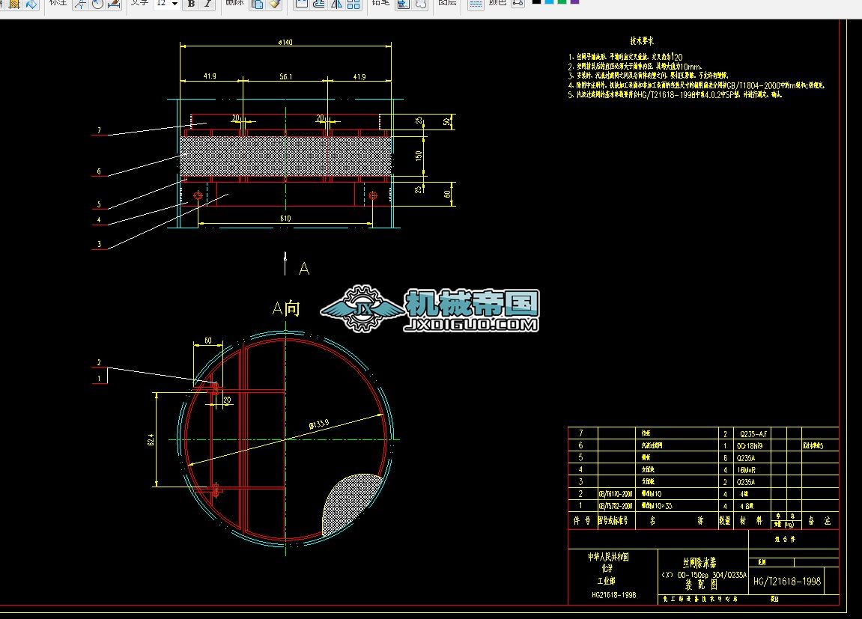
Task: Open the layer list icon
Action: [476, 3]
